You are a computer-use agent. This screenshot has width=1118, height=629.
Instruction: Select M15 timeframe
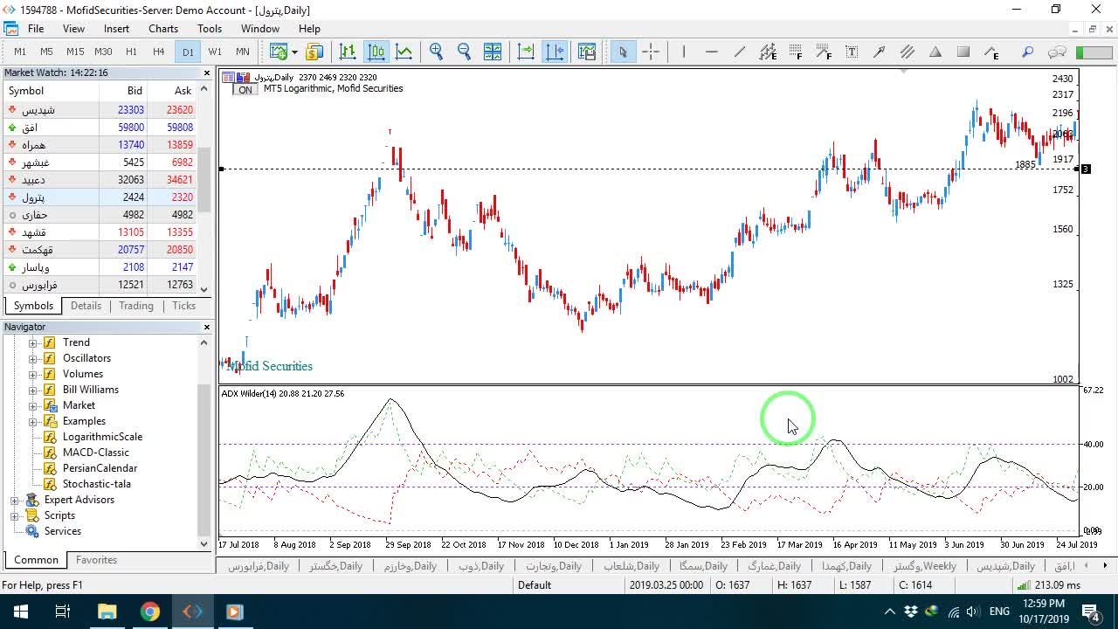(x=75, y=52)
